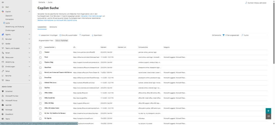Open the Verwalten Ihrer Verbindungen link
Image resolution: width=275 pixels, height=125 pixels.
coord(92,16)
